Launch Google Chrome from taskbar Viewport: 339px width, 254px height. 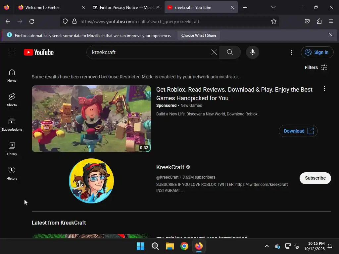(x=184, y=246)
